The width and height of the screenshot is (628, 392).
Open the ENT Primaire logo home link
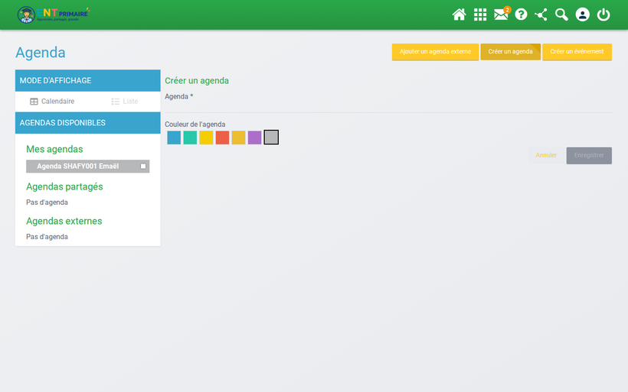pos(54,15)
